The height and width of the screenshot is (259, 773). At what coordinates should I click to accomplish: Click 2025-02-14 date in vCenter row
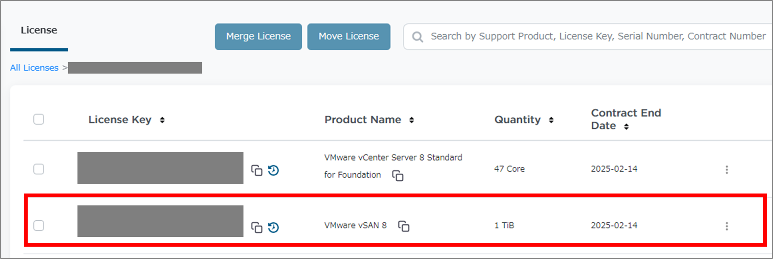click(x=614, y=169)
